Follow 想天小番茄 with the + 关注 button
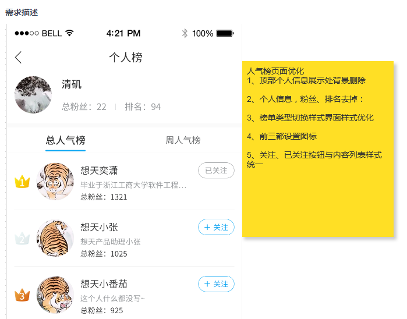The height and width of the screenshot is (319, 407). 216,283
